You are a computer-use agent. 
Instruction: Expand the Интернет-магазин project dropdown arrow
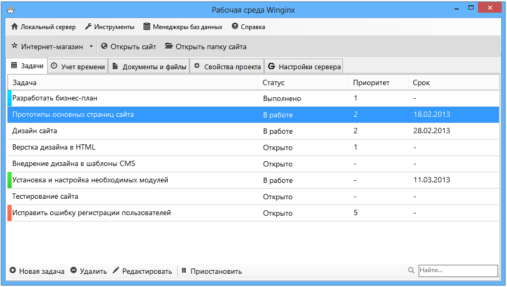point(91,47)
